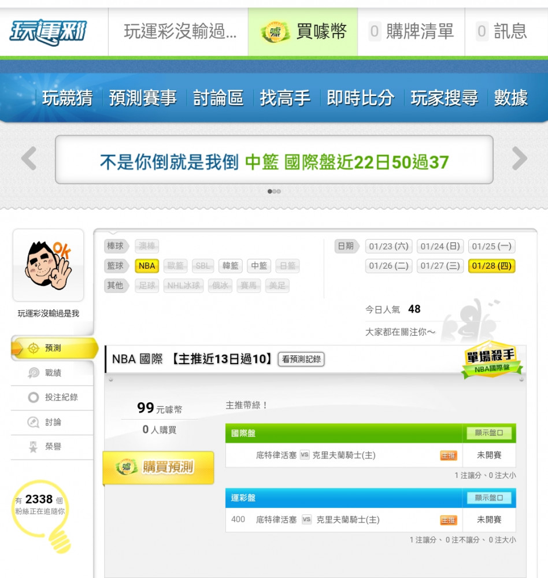Select date 01/27 (三)
This screenshot has height=578, width=548.
[x=440, y=266]
